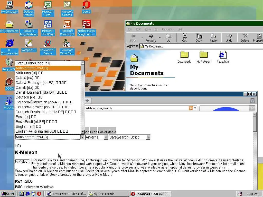Click the Copy toolbar button
Image resolution: width=263 pixels, height=197 pixels.
(199, 38)
